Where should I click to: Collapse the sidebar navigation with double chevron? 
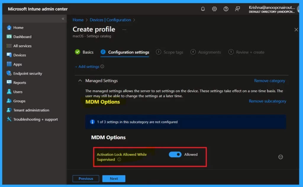coord(63,19)
